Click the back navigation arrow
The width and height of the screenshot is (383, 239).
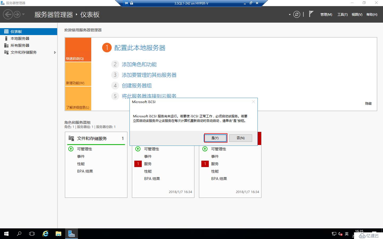click(8, 14)
